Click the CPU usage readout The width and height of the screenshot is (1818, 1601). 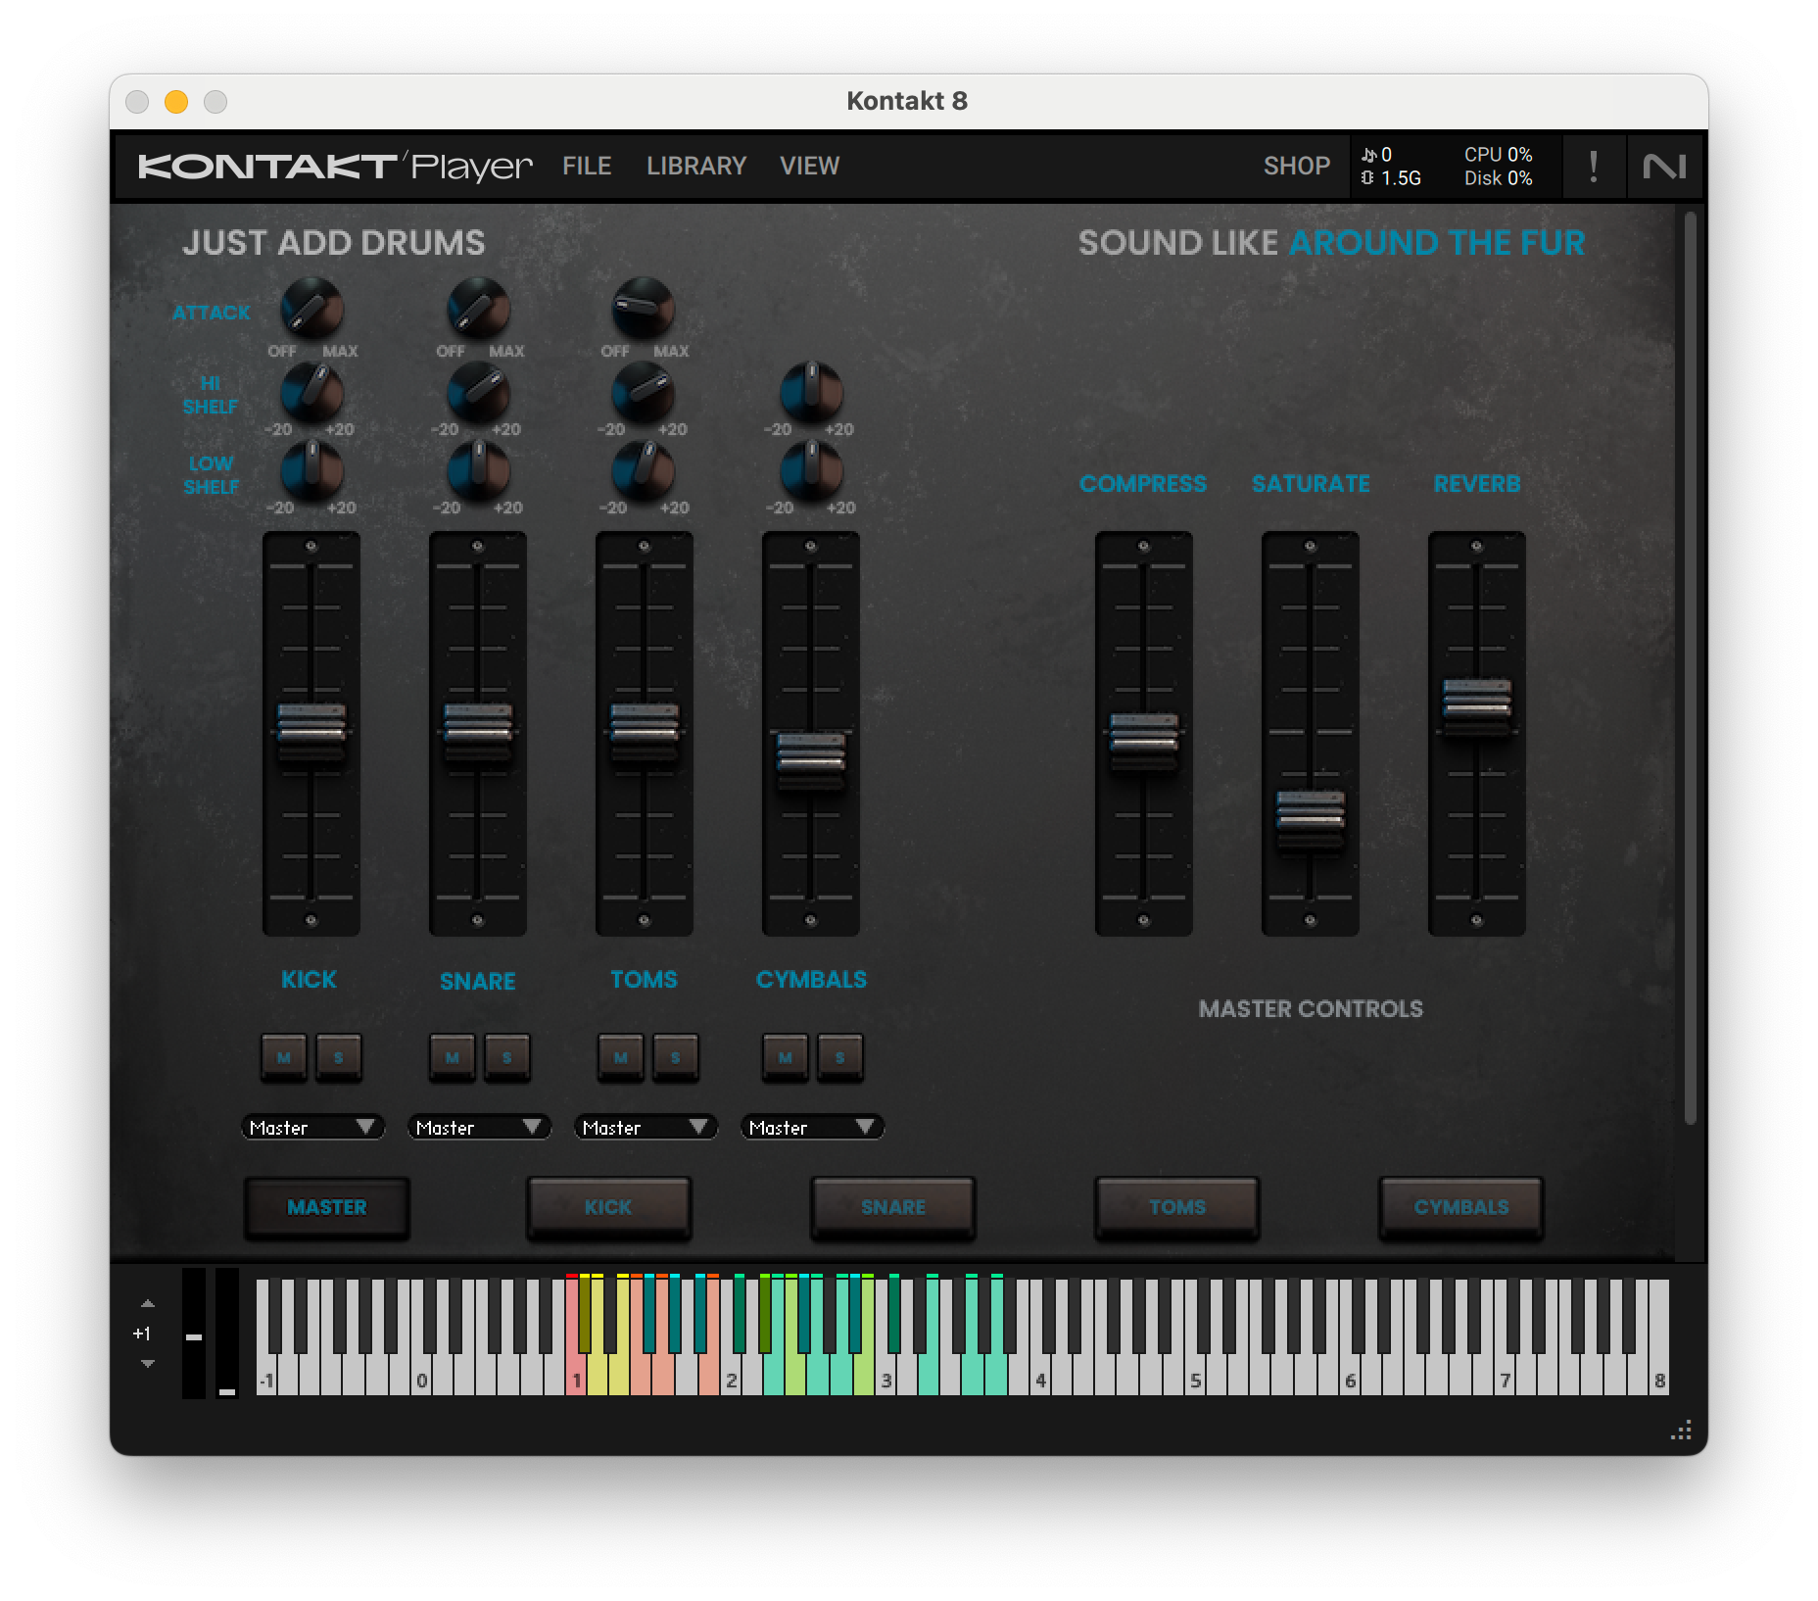point(1498,155)
